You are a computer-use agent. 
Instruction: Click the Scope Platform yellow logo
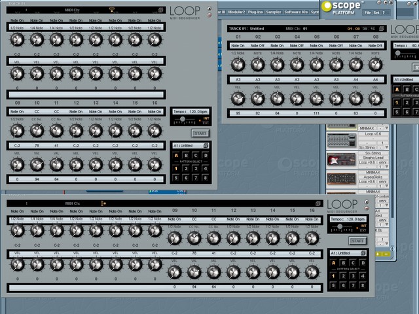(x=326, y=7)
